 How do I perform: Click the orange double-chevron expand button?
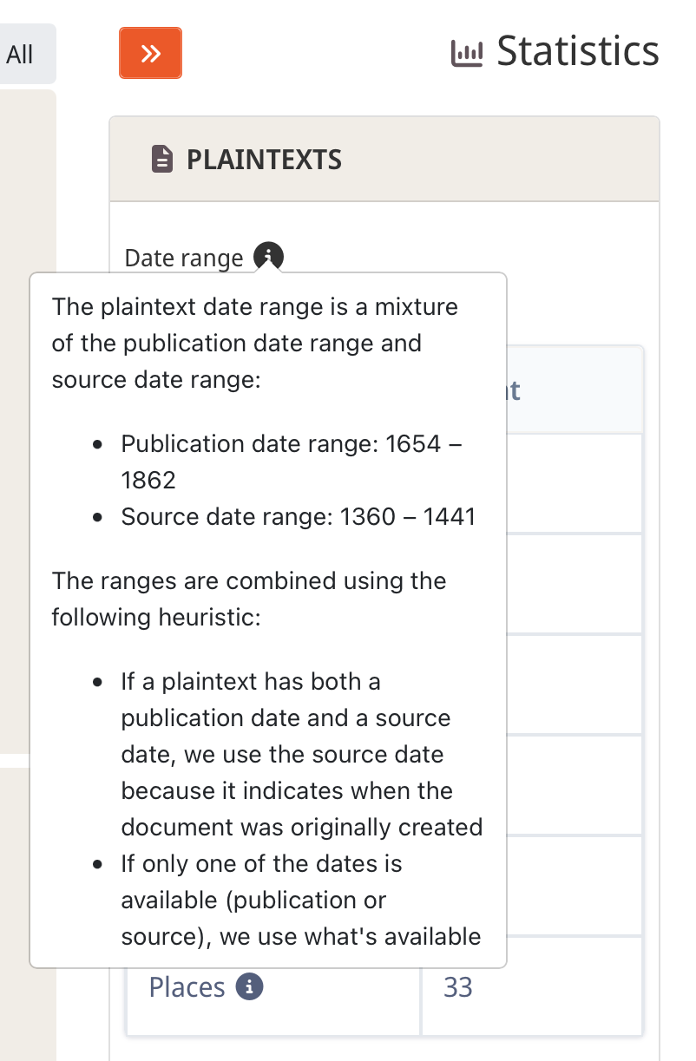(150, 54)
